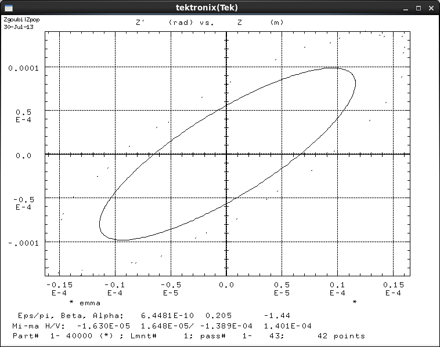The height and width of the screenshot is (347, 440).
Task: Click the date '30-Jul-13'
Action: pyautogui.click(x=19, y=27)
